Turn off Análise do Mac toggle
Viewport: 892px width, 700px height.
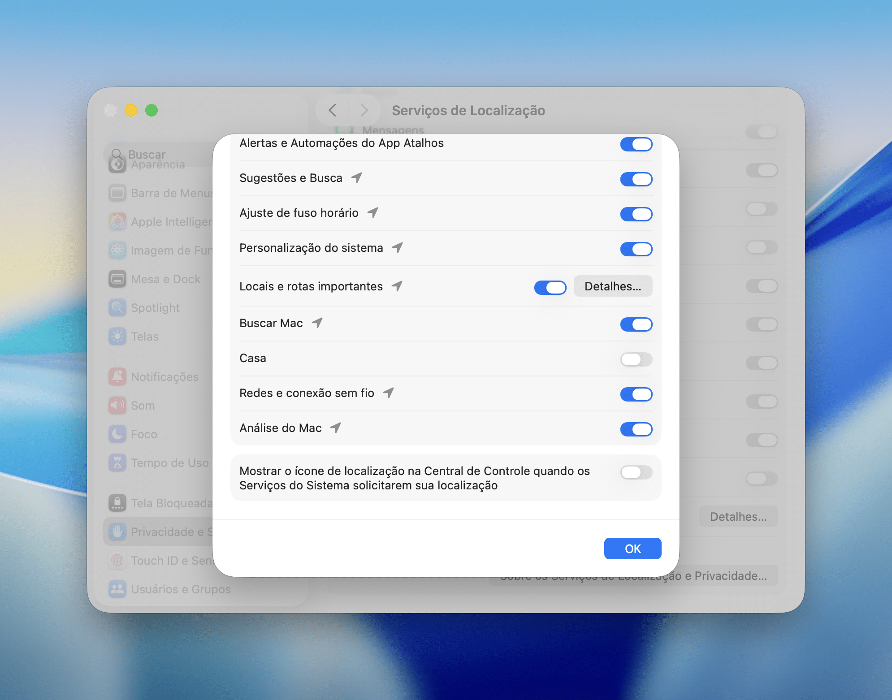(x=636, y=429)
